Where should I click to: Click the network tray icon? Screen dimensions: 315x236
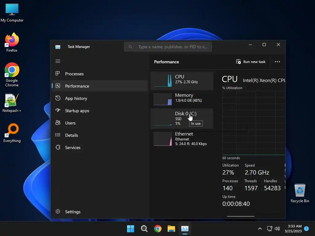pyautogui.click(x=269, y=229)
